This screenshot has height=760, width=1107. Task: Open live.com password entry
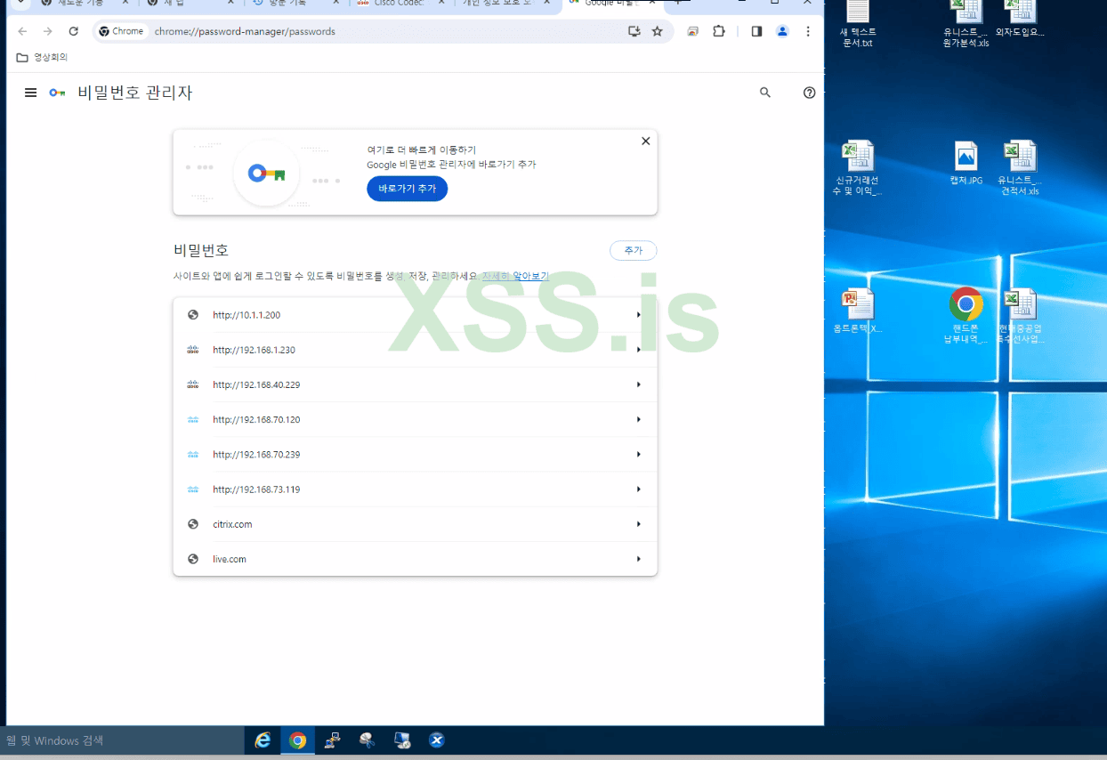click(415, 559)
